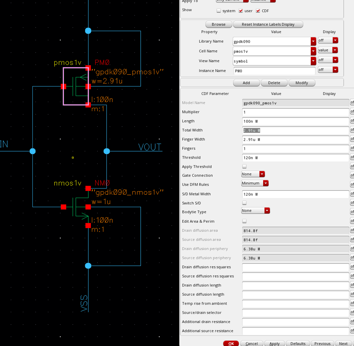Viewport: 354px width, 346px height.
Task: Click the NM0 instance name label
Action: [x=102, y=183]
